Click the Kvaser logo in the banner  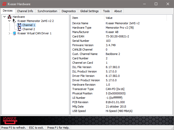[10, 120]
